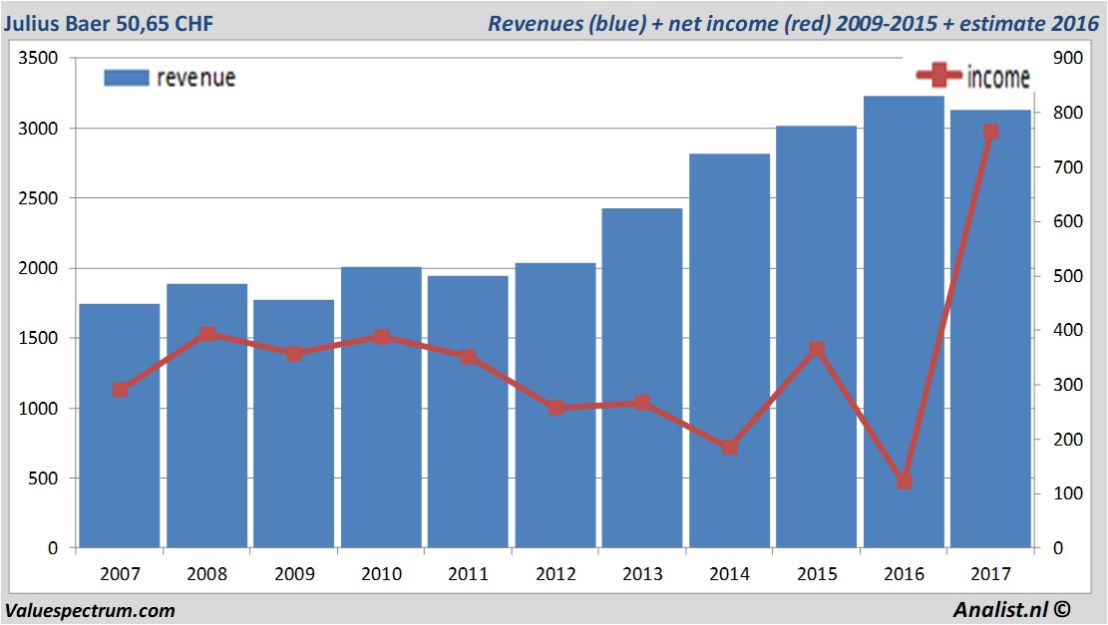Click x-axis label 2012
The image size is (1108, 625).
556,574
